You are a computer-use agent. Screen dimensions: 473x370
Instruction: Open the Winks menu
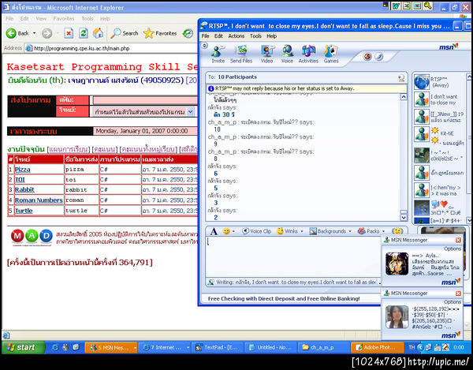click(287, 231)
